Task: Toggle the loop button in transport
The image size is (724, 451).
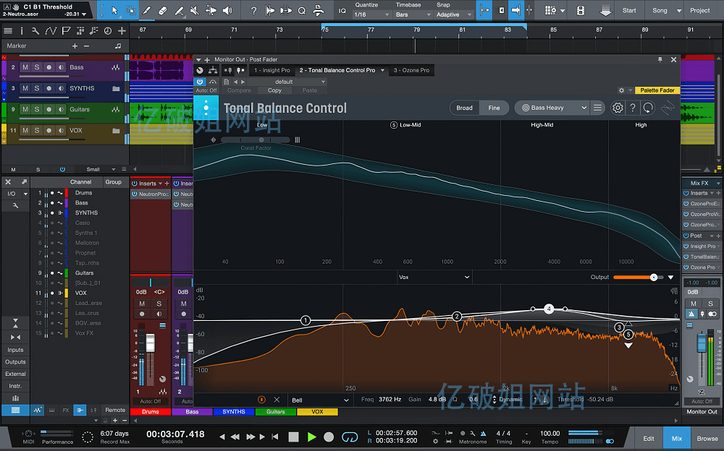Action: (x=350, y=437)
